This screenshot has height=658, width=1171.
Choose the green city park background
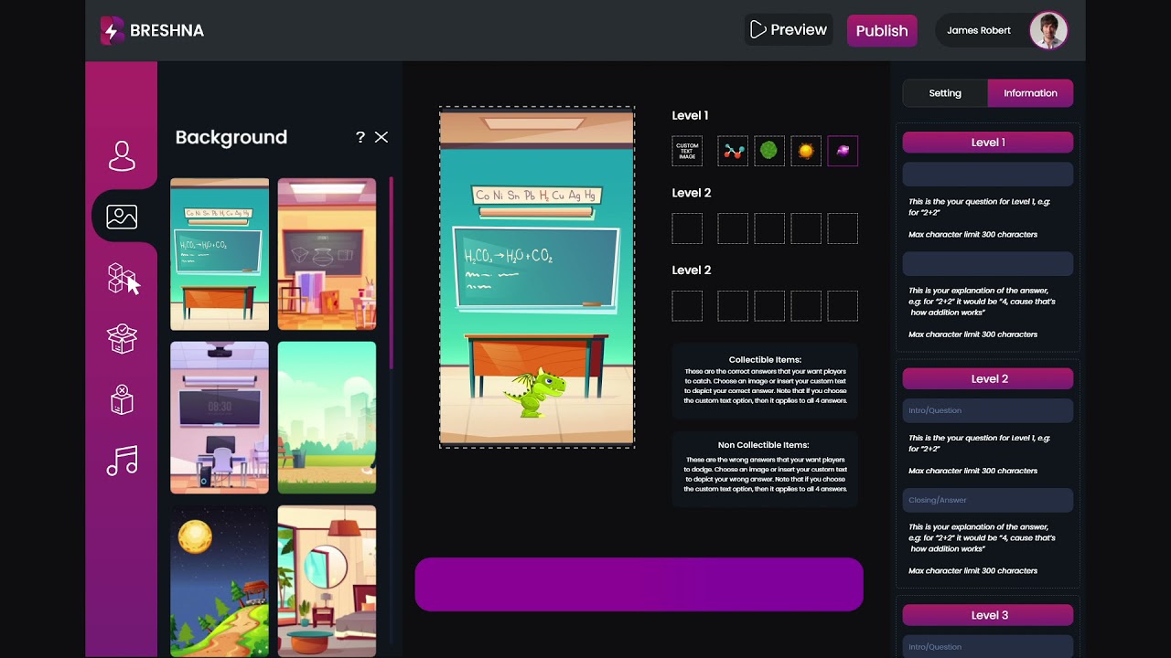[327, 418]
